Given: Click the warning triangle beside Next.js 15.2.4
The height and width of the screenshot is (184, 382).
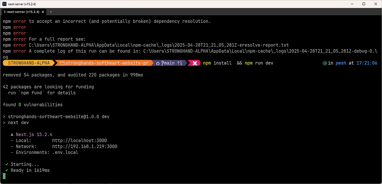Looking at the screenshot, I should click(x=12, y=134).
